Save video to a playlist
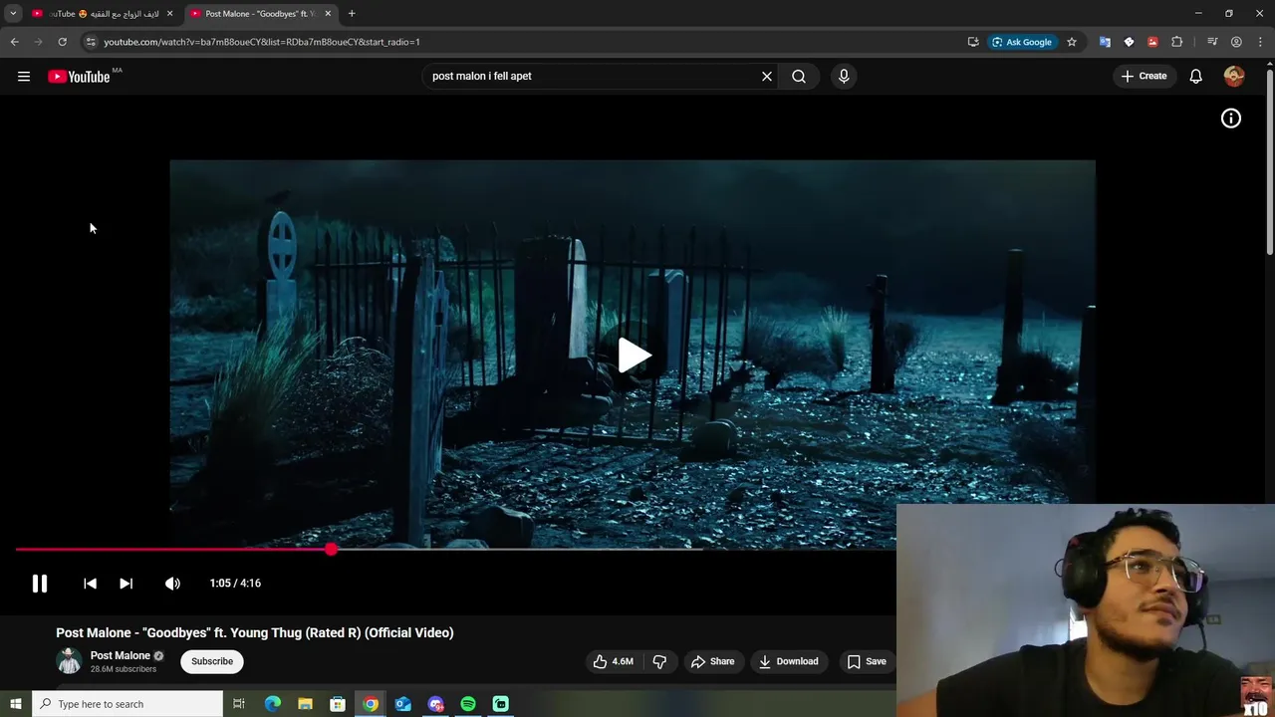Screen dimensions: 1275x717 [x=866, y=661]
